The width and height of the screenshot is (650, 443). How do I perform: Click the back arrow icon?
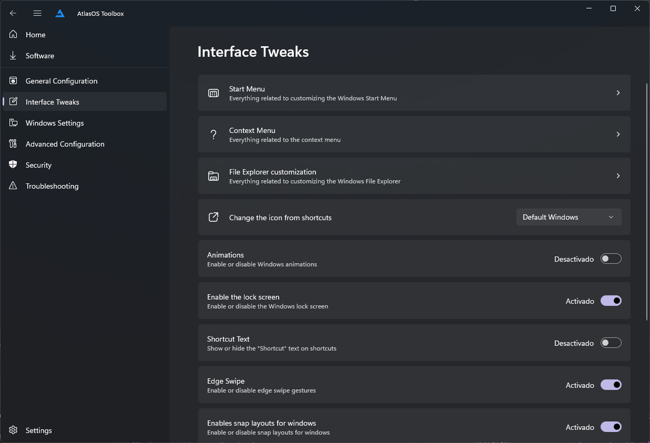tap(13, 13)
